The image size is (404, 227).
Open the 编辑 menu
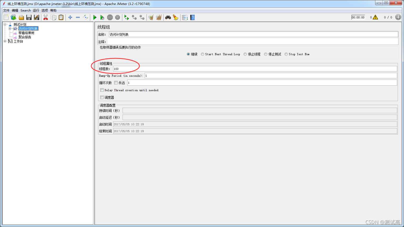tap(15, 11)
